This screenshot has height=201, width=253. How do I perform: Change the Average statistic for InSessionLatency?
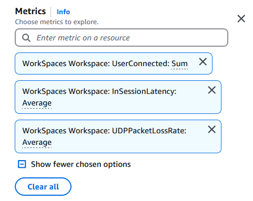[x=37, y=103]
